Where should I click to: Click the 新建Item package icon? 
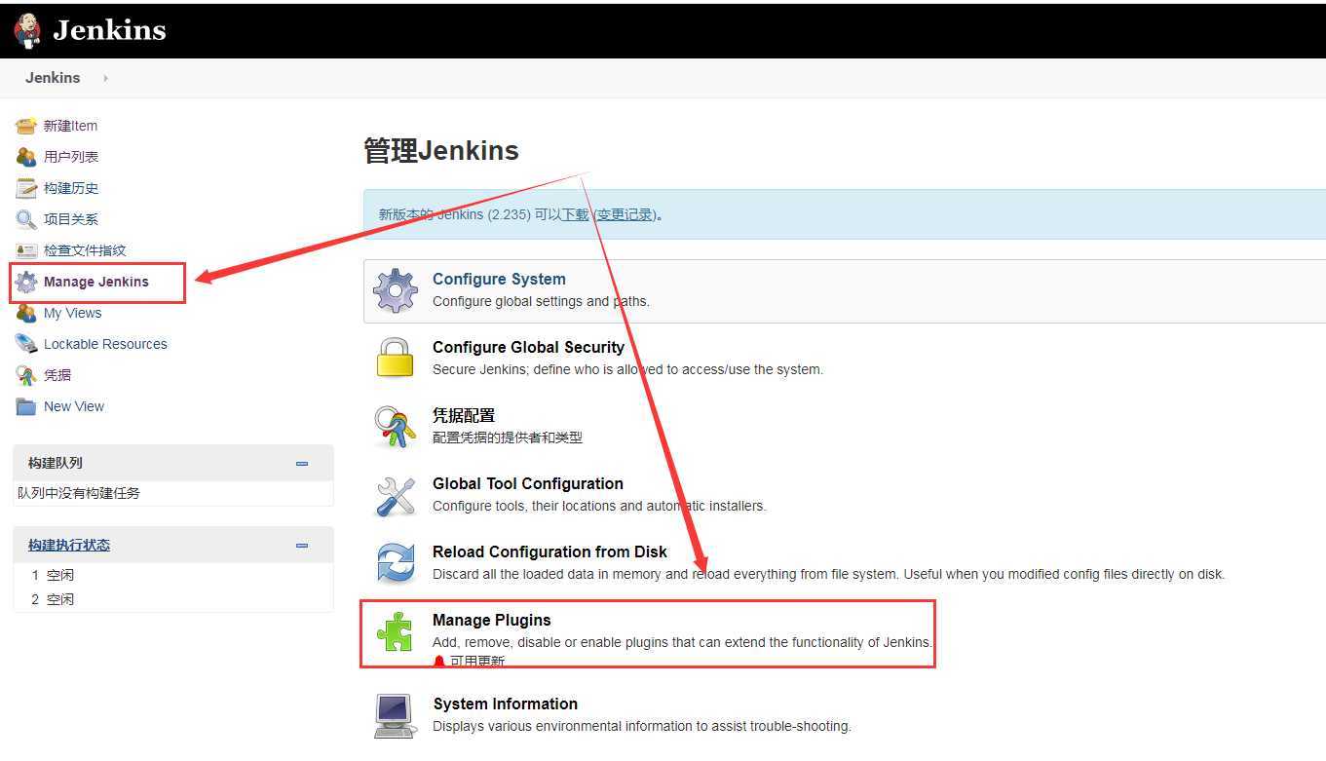[26, 126]
